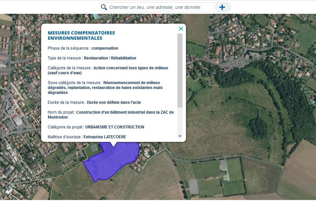Click the 'Construction d'un bâtiment industriel' project name
Screen dimensions: 316x201
point(111,115)
